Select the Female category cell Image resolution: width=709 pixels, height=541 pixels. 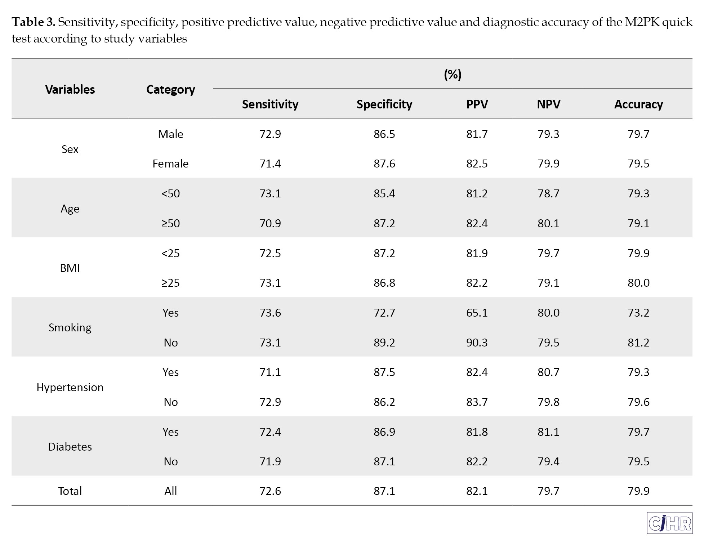170,164
